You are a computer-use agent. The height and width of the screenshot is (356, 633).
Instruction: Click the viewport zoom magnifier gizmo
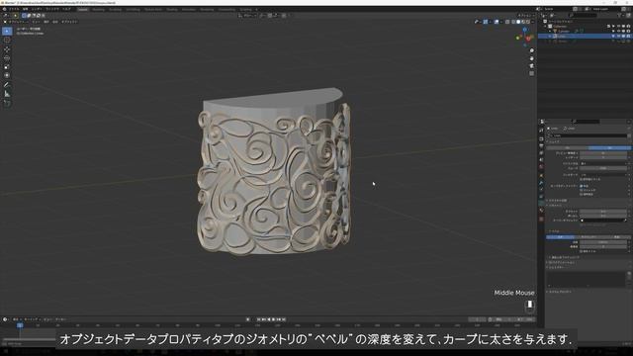pos(532,50)
